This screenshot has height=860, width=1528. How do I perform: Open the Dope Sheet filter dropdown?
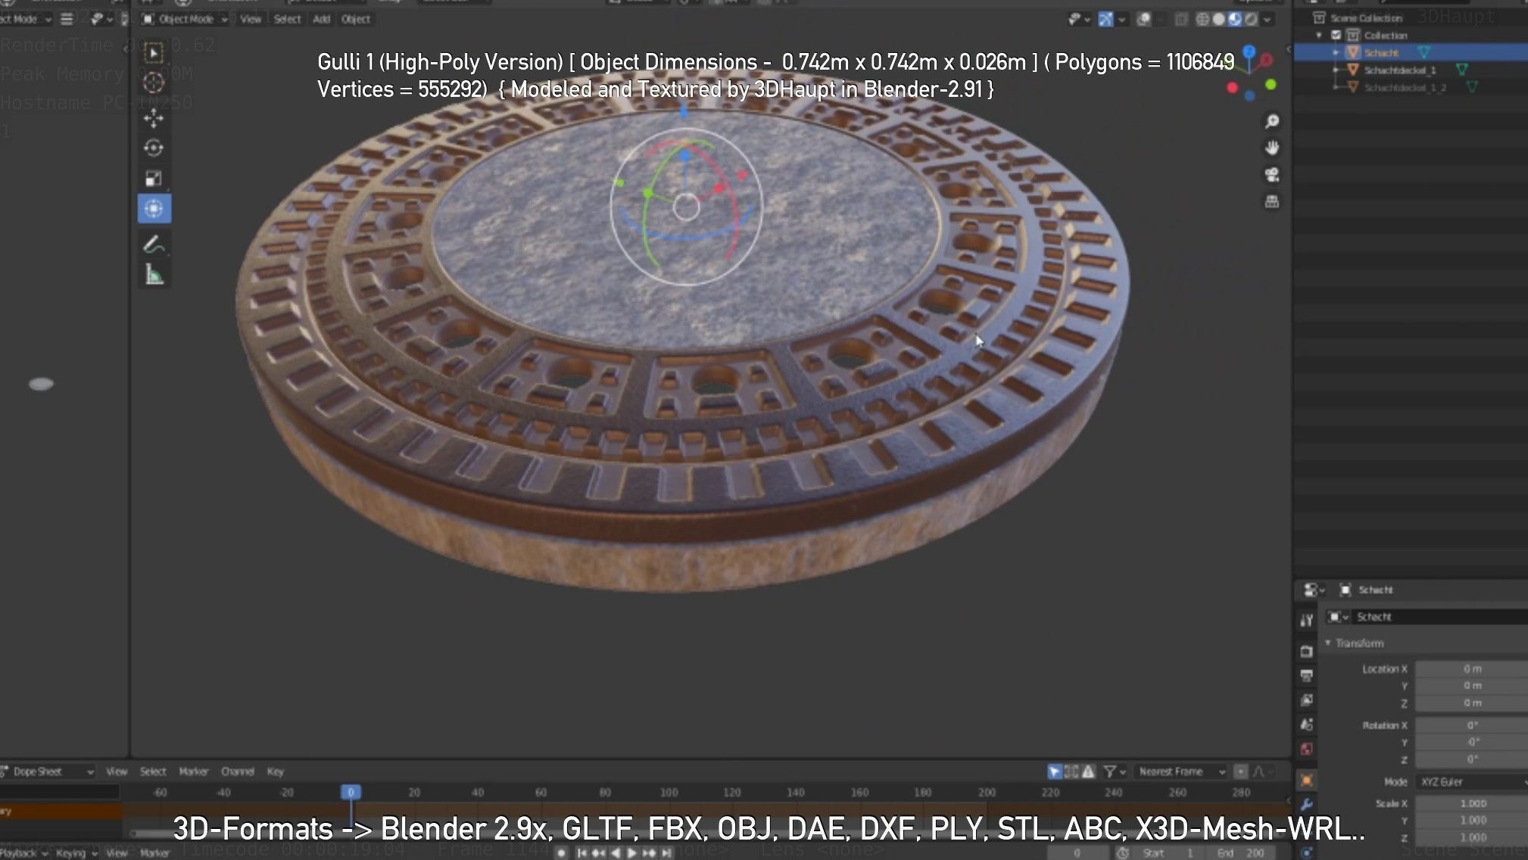pyautogui.click(x=1114, y=771)
